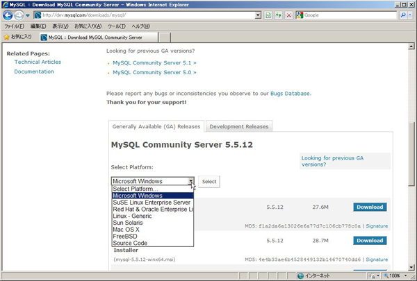This screenshot has width=417, height=281.
Task: Open the お気に入り(A) menu
Action: coord(88,26)
